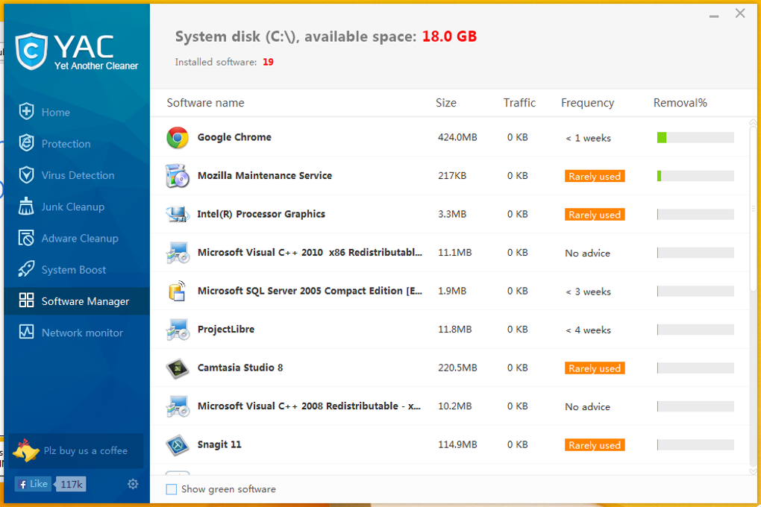Switch to Junk Cleanup

[x=72, y=207]
